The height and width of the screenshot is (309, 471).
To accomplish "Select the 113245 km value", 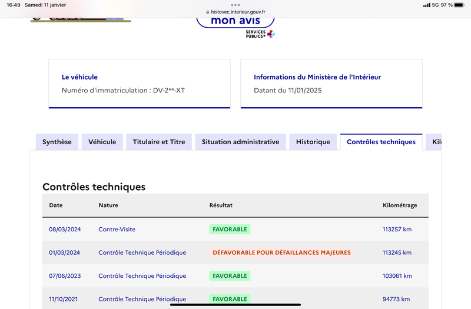I will [397, 252].
